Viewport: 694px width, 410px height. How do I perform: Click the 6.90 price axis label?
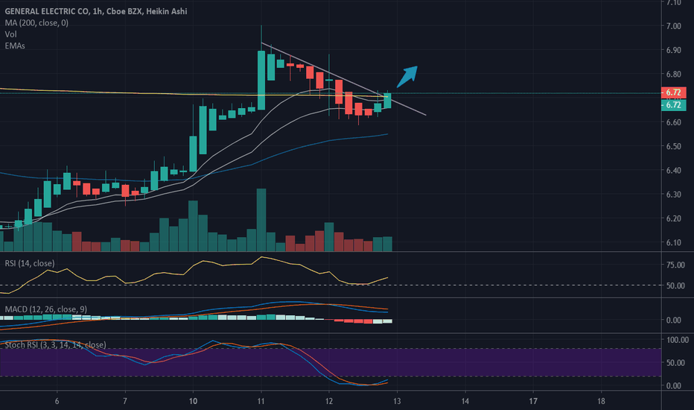pos(674,50)
